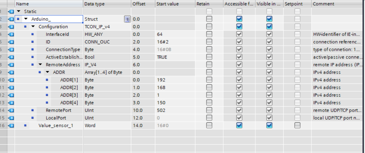Collapse the Configuration node
Image resolution: width=365 pixels, height=153 pixels.
[x=33, y=27]
